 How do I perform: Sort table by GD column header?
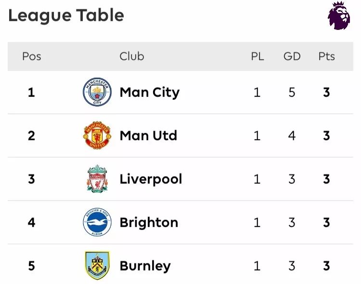pos(292,56)
